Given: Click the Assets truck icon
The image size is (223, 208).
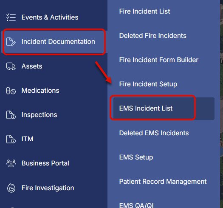Looking at the screenshot, I should [x=11, y=66].
